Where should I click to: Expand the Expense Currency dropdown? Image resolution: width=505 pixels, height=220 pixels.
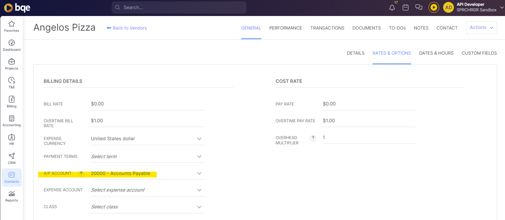[199, 139]
